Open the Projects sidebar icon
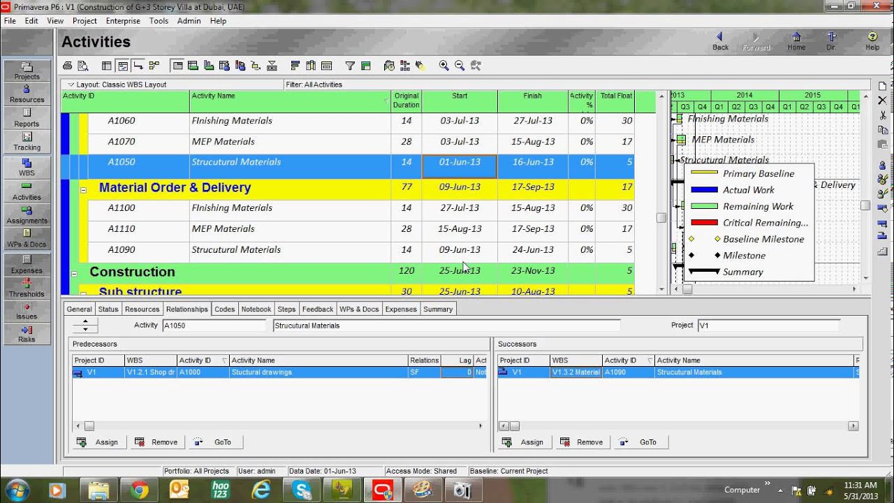 point(27,71)
